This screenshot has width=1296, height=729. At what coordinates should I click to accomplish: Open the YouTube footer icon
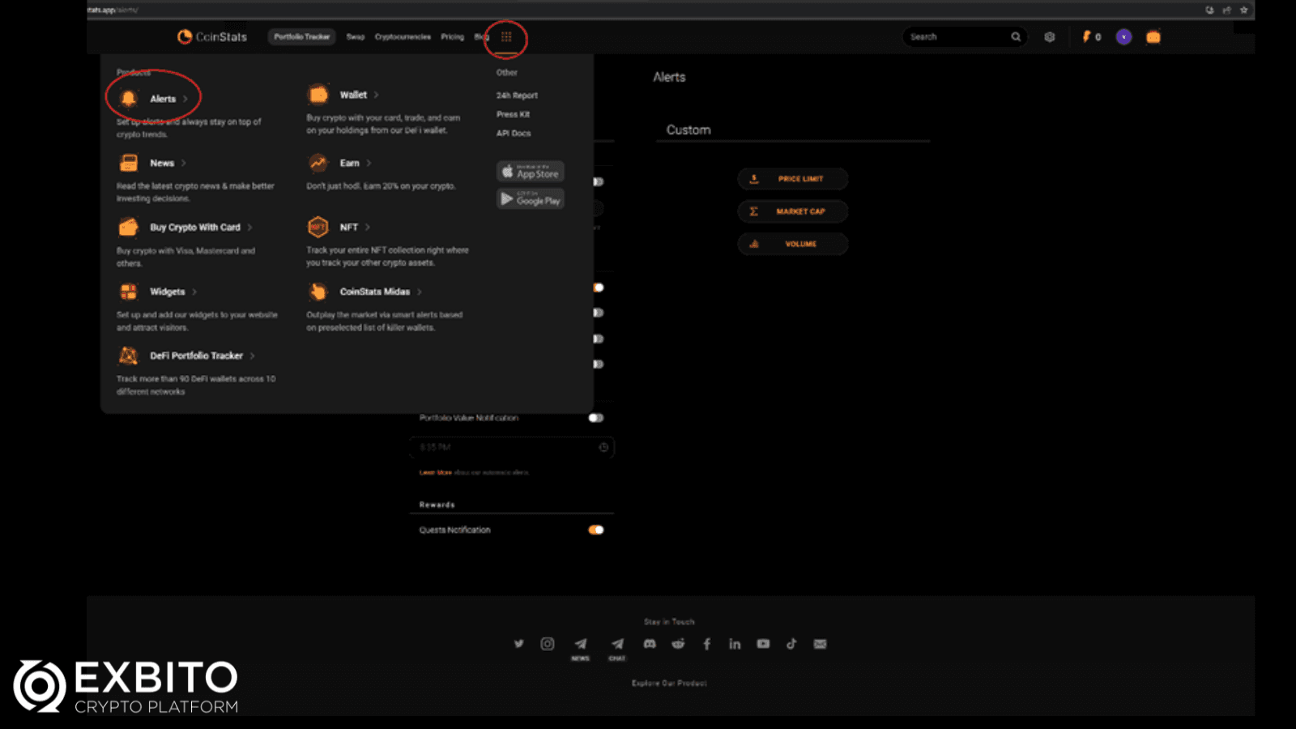763,644
